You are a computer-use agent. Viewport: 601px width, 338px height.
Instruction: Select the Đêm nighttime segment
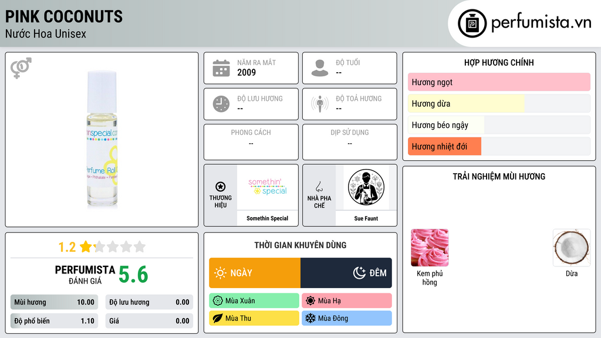click(346, 273)
